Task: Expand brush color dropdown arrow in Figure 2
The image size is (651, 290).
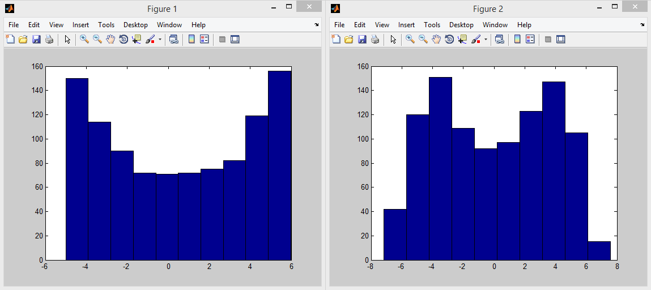Action: (x=486, y=40)
